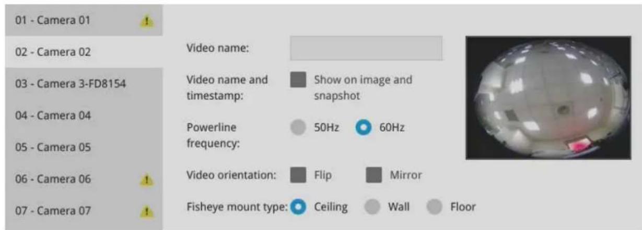Check the Mirror orientation box
This screenshot has height=230, width=642.
click(x=374, y=175)
